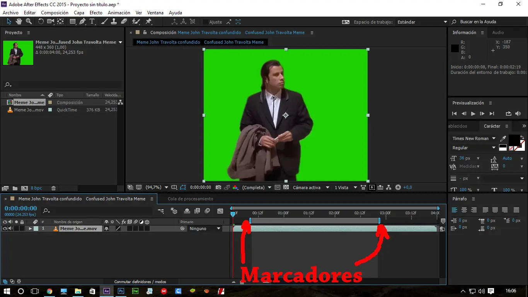Select the Rotation tool
Viewport: 528px width, 297px height.
coord(41,22)
